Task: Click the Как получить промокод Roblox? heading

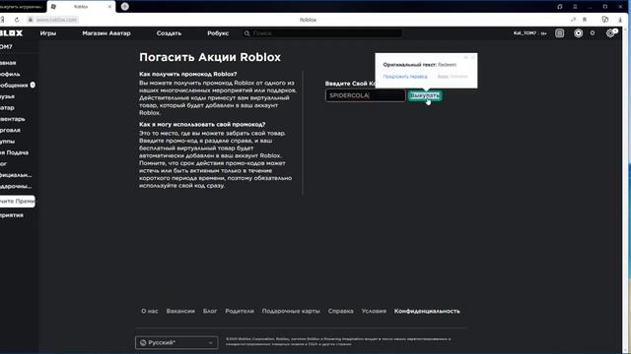Action: [x=188, y=74]
